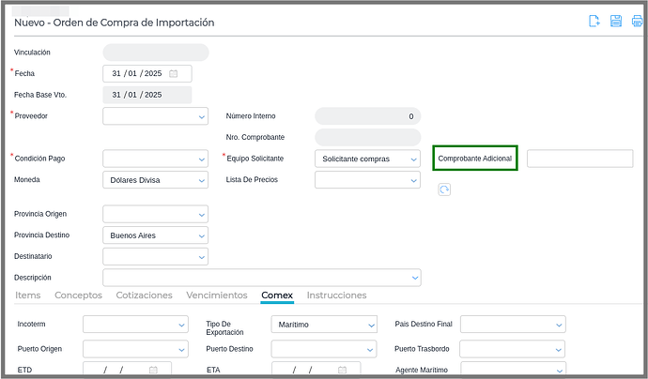Select the Instrucciones tab

point(336,295)
